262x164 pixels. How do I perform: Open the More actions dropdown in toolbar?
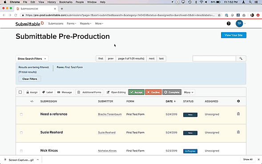click(189, 92)
